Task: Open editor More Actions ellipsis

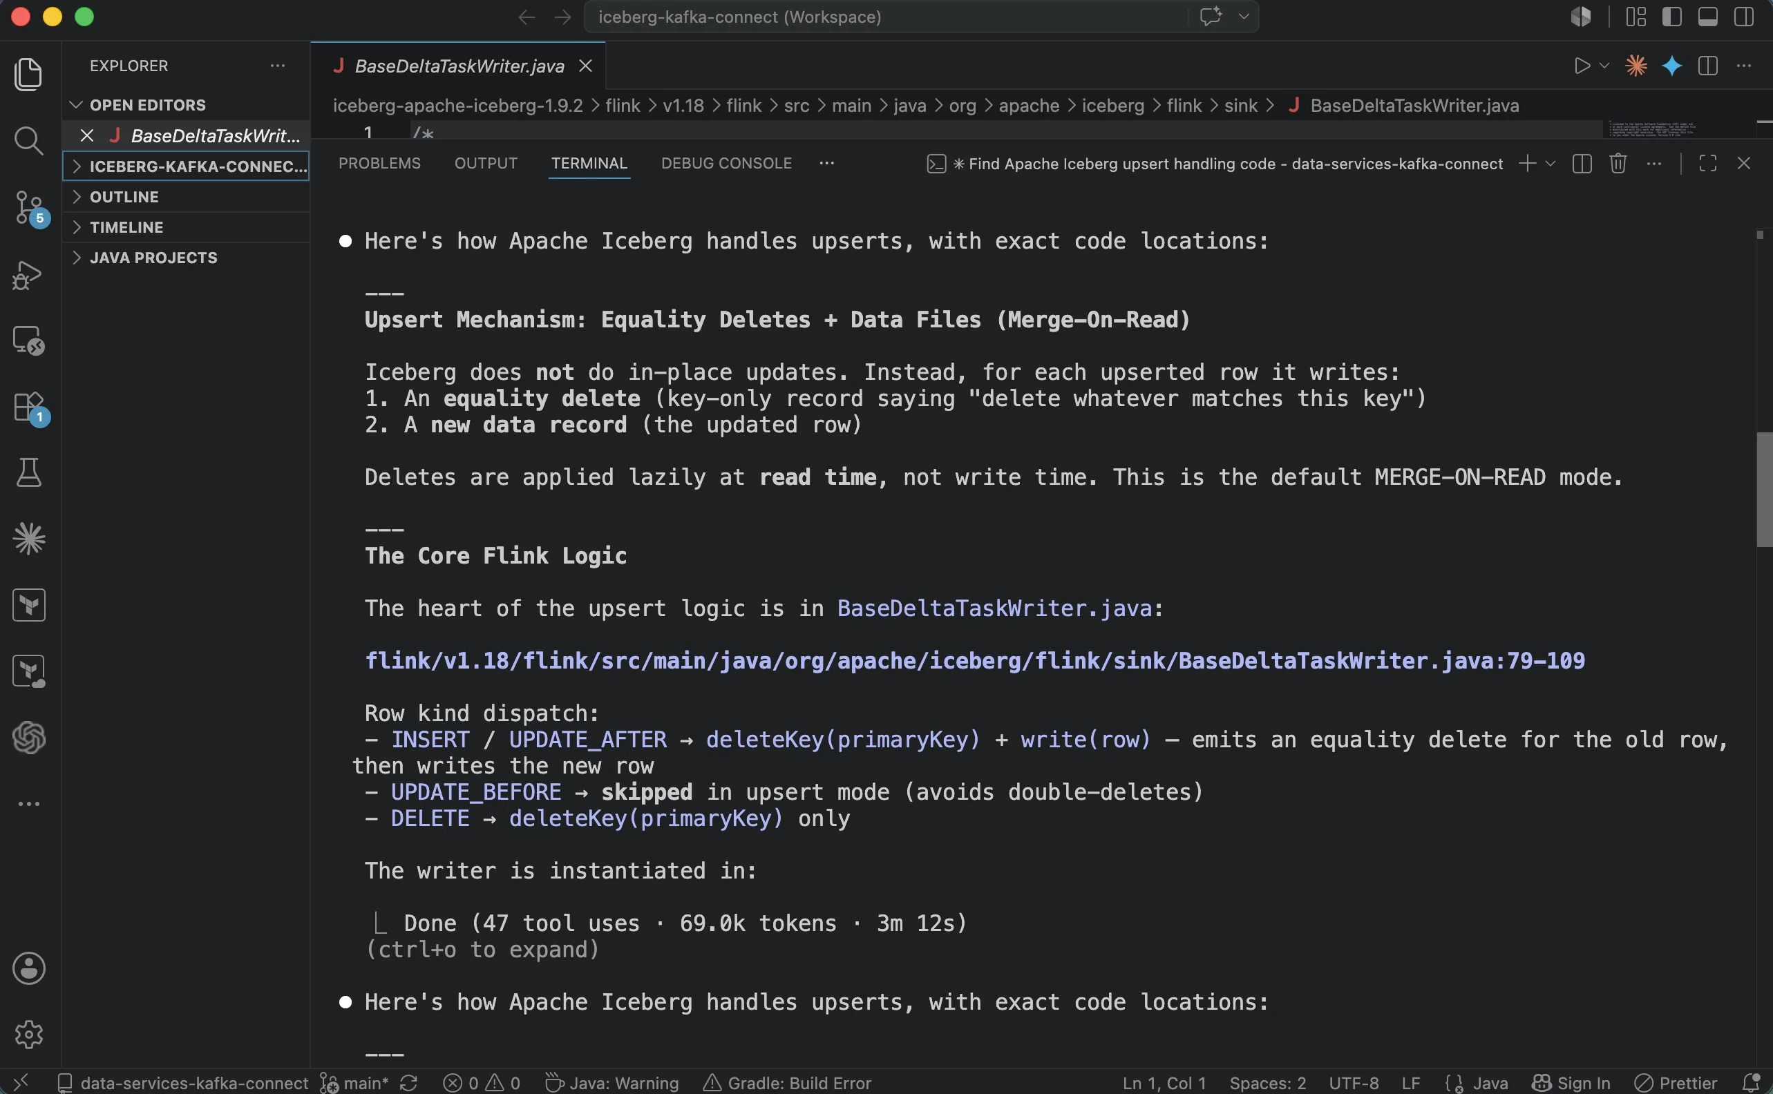Action: [1744, 66]
